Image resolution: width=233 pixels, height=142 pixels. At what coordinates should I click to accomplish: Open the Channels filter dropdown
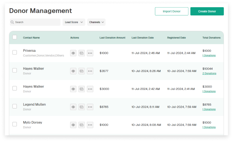(x=96, y=22)
